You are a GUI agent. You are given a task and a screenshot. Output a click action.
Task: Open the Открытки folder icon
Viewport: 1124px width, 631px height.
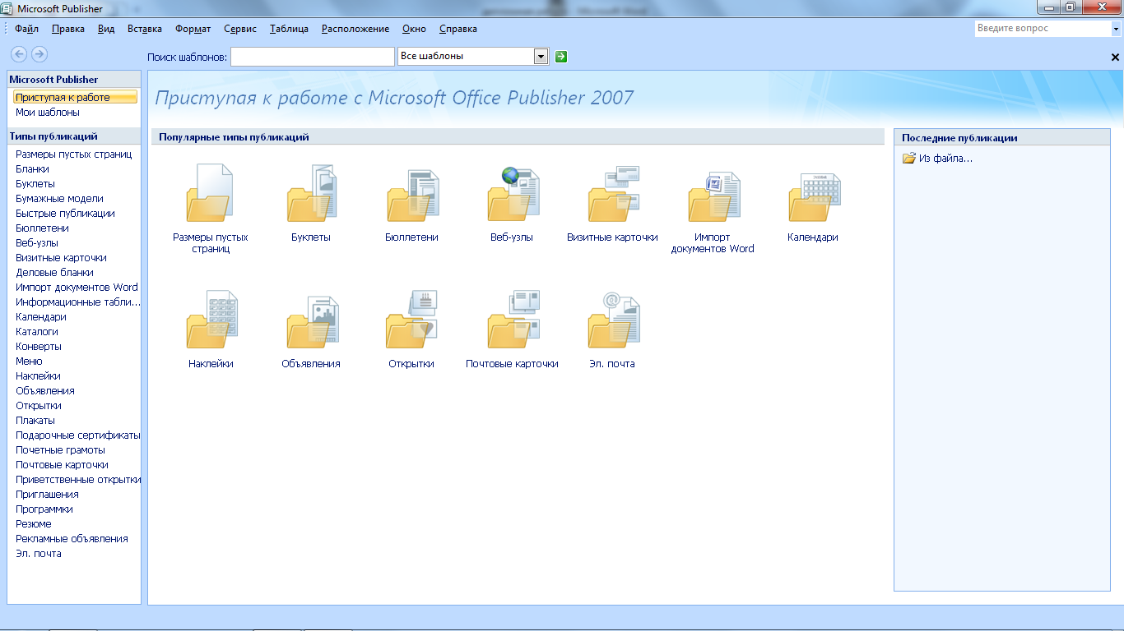pos(411,320)
